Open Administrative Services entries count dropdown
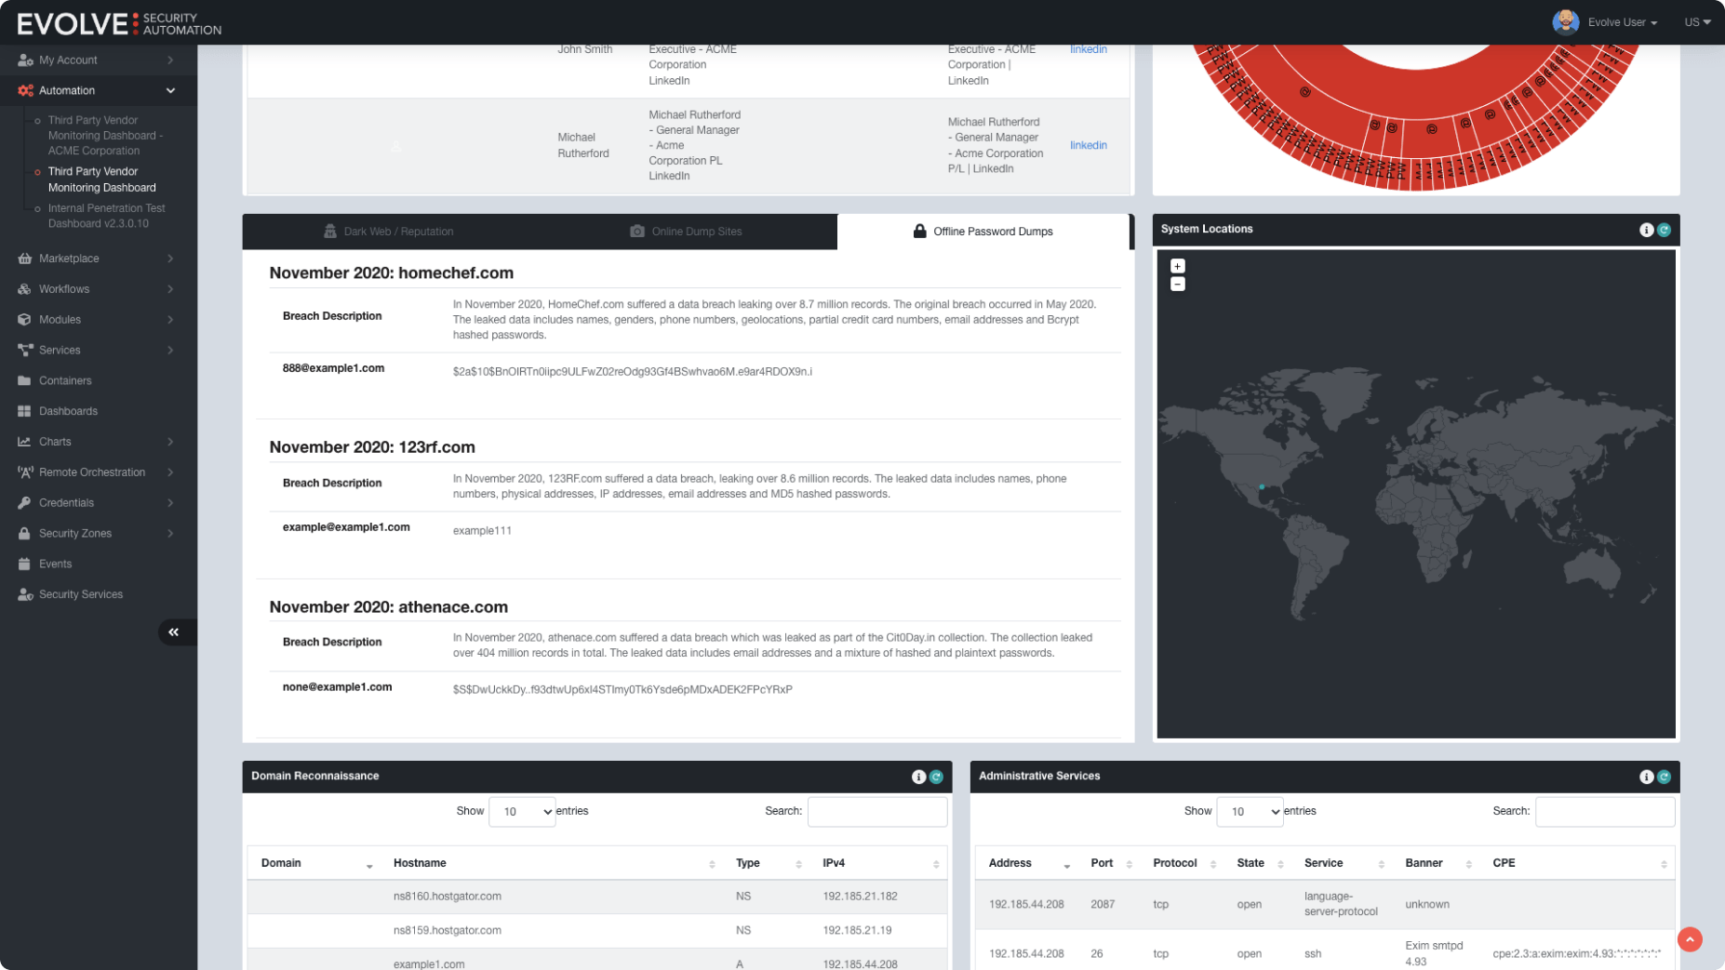The width and height of the screenshot is (1725, 970). (x=1250, y=812)
